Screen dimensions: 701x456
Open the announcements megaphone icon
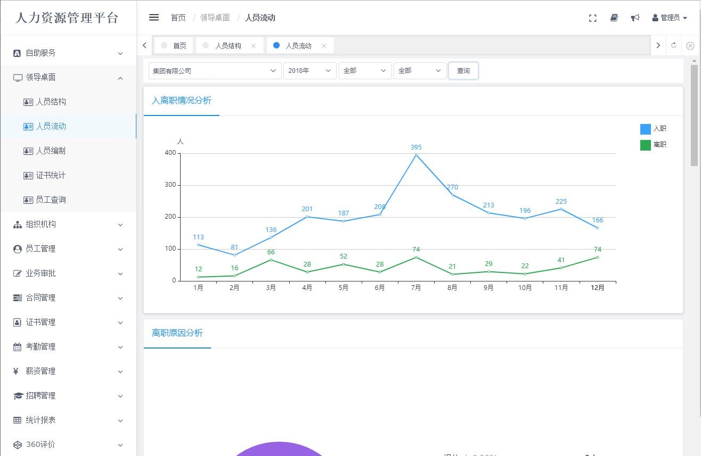pos(635,18)
